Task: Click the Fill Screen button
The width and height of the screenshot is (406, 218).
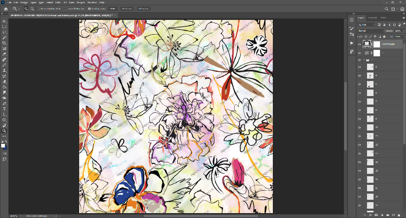Action: pos(143,9)
